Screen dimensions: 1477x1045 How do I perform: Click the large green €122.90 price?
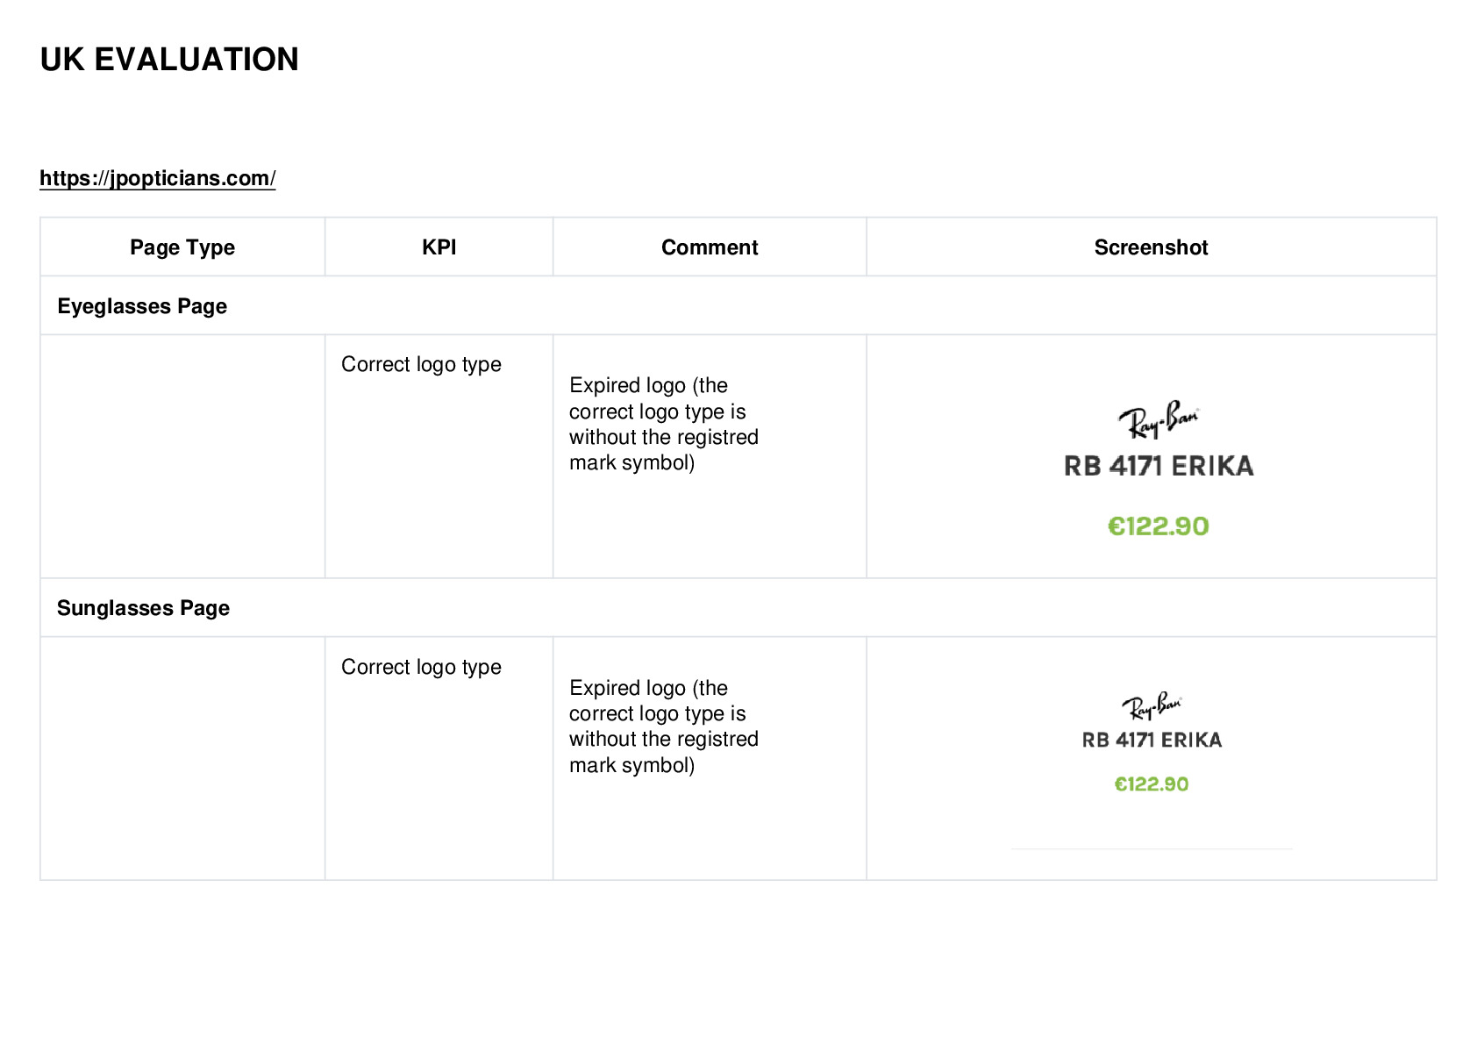click(1159, 526)
